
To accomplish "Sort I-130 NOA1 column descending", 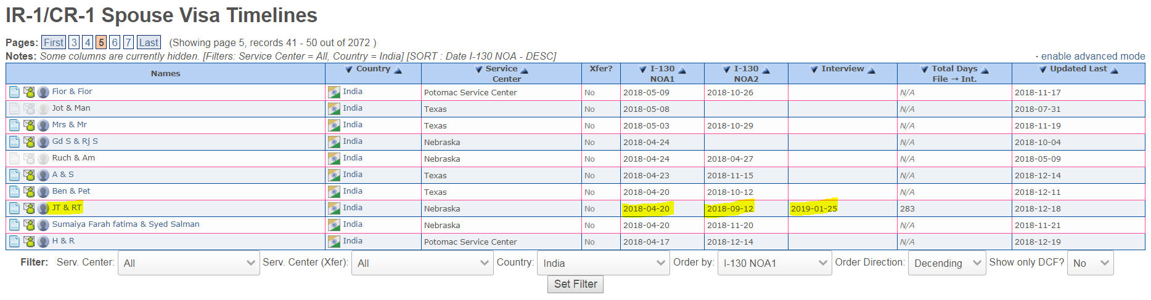I will (643, 69).
